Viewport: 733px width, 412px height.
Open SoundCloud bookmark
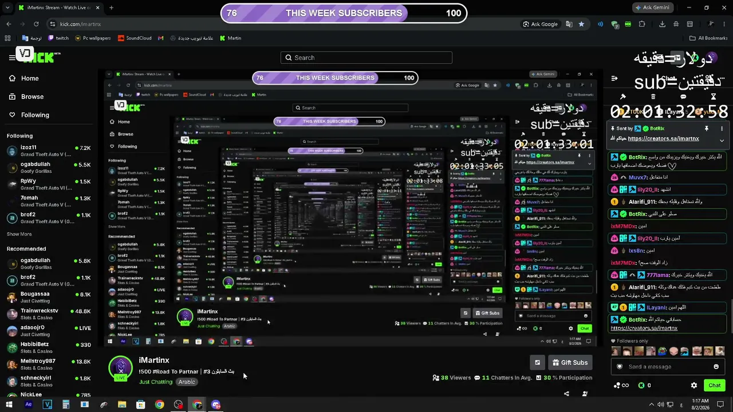point(135,38)
